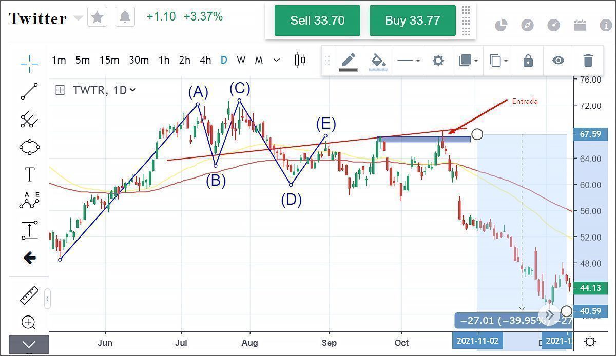Open the line style dropdown

[x=409, y=61]
